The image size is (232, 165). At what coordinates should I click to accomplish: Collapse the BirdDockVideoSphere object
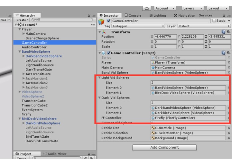point(20,119)
